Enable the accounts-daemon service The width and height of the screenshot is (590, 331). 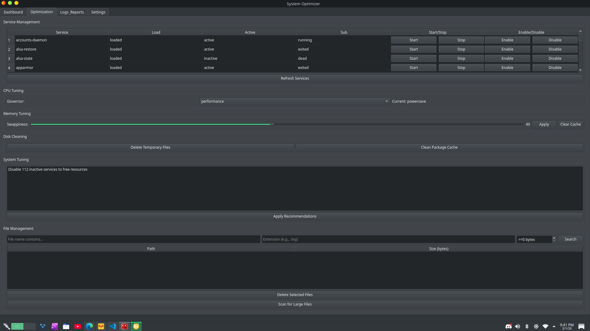point(507,40)
